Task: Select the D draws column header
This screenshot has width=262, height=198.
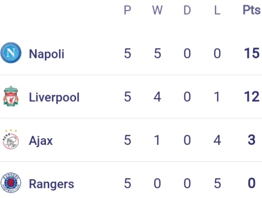Action: pyautogui.click(x=187, y=10)
